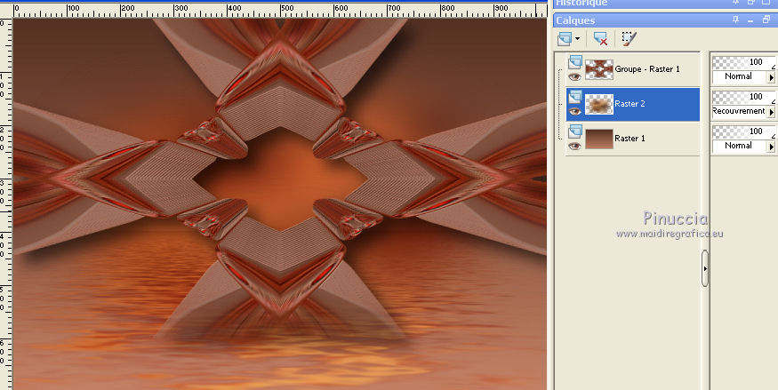Adjust opacity slider of Groupe - Raster 1
The height and width of the screenshot is (390, 778).
(743, 62)
